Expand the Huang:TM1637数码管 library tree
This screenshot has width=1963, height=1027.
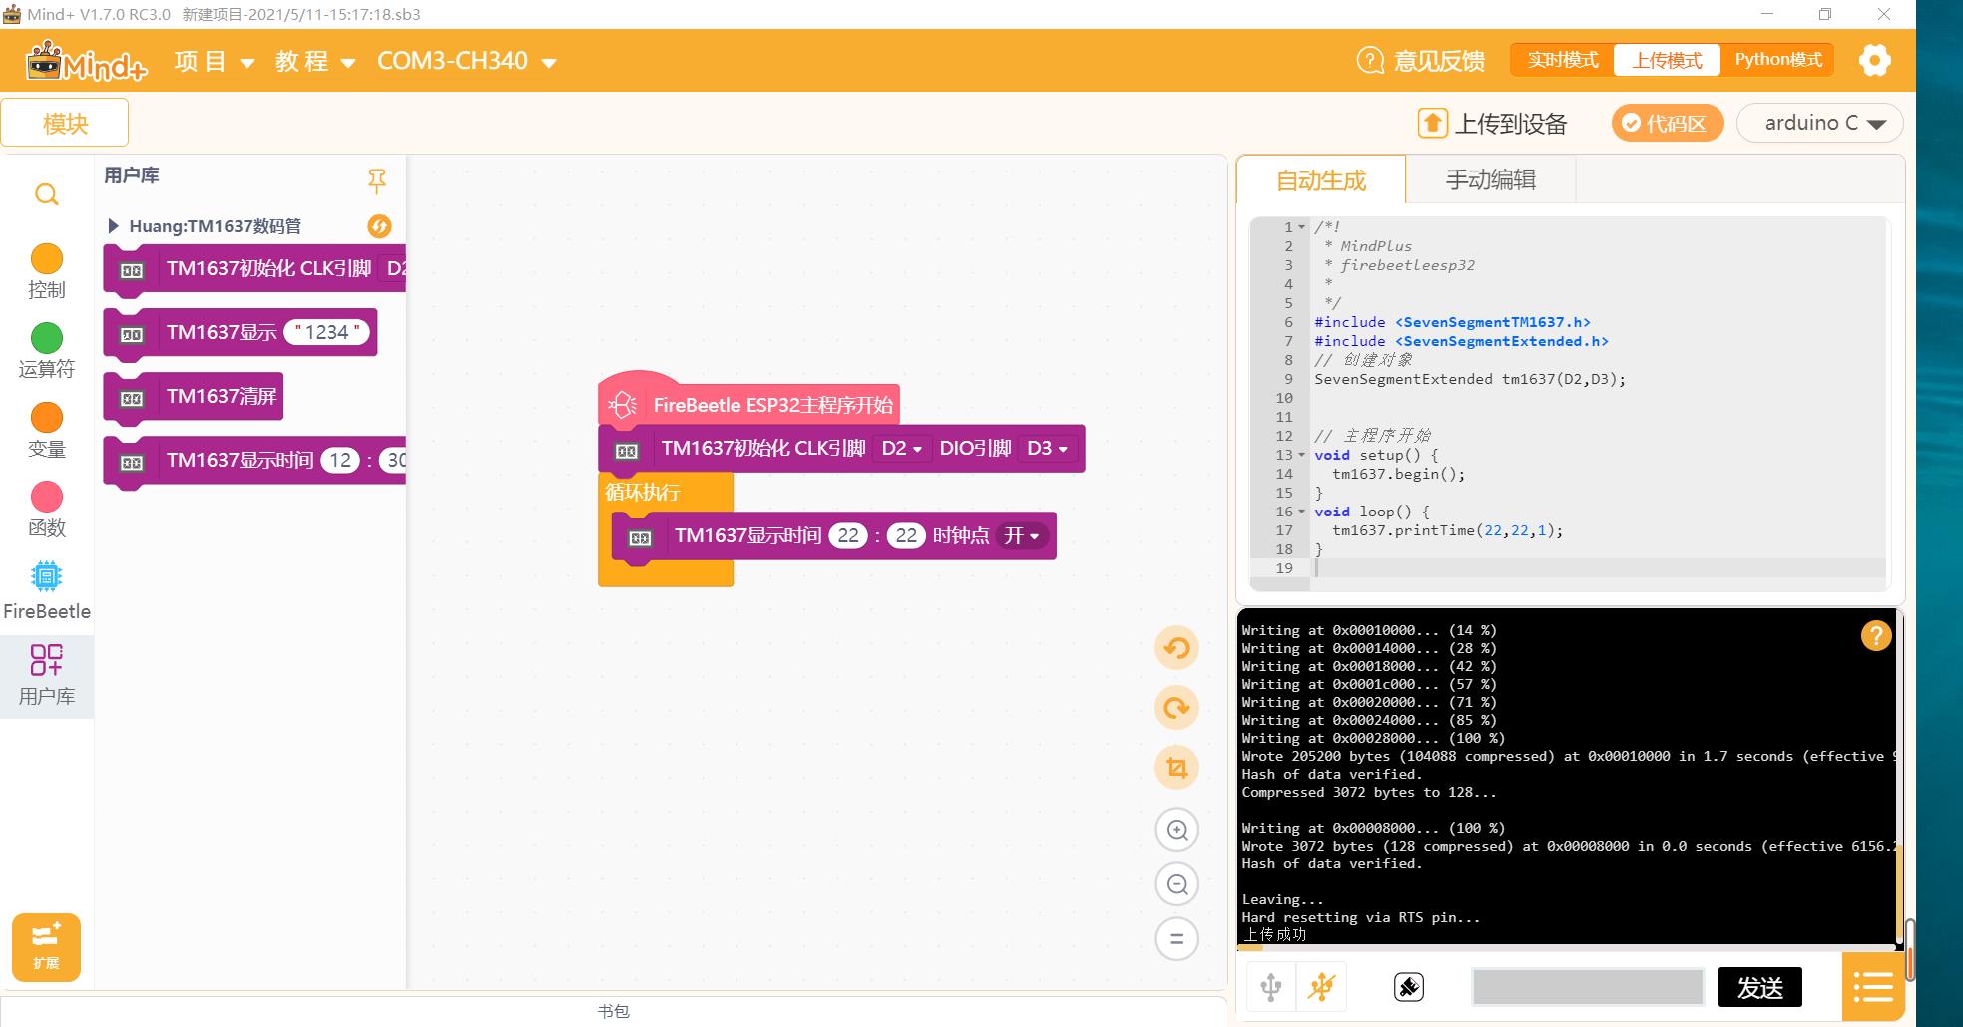pos(113,226)
